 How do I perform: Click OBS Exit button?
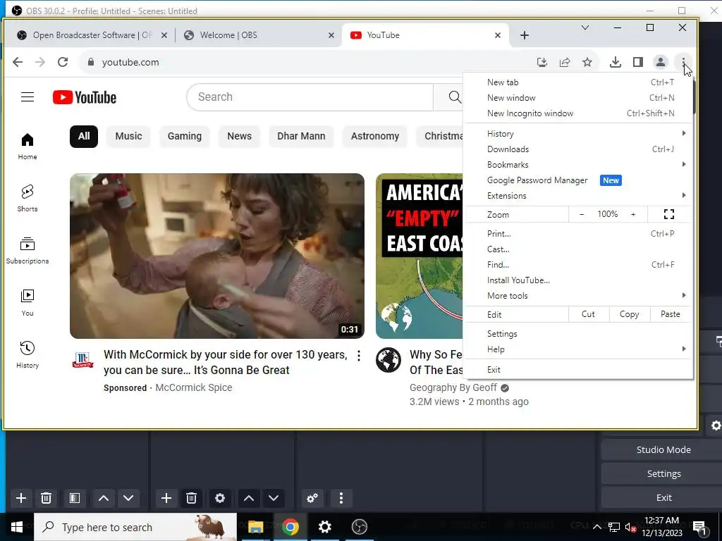coord(663,498)
